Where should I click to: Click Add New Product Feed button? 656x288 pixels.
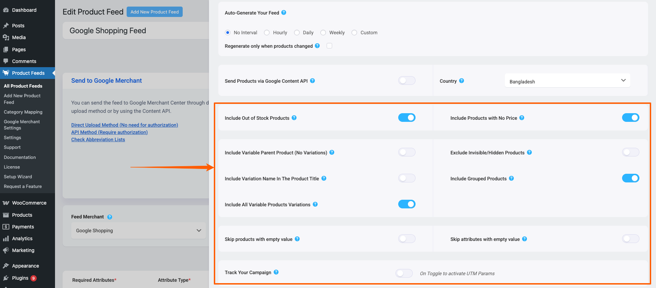click(x=155, y=12)
